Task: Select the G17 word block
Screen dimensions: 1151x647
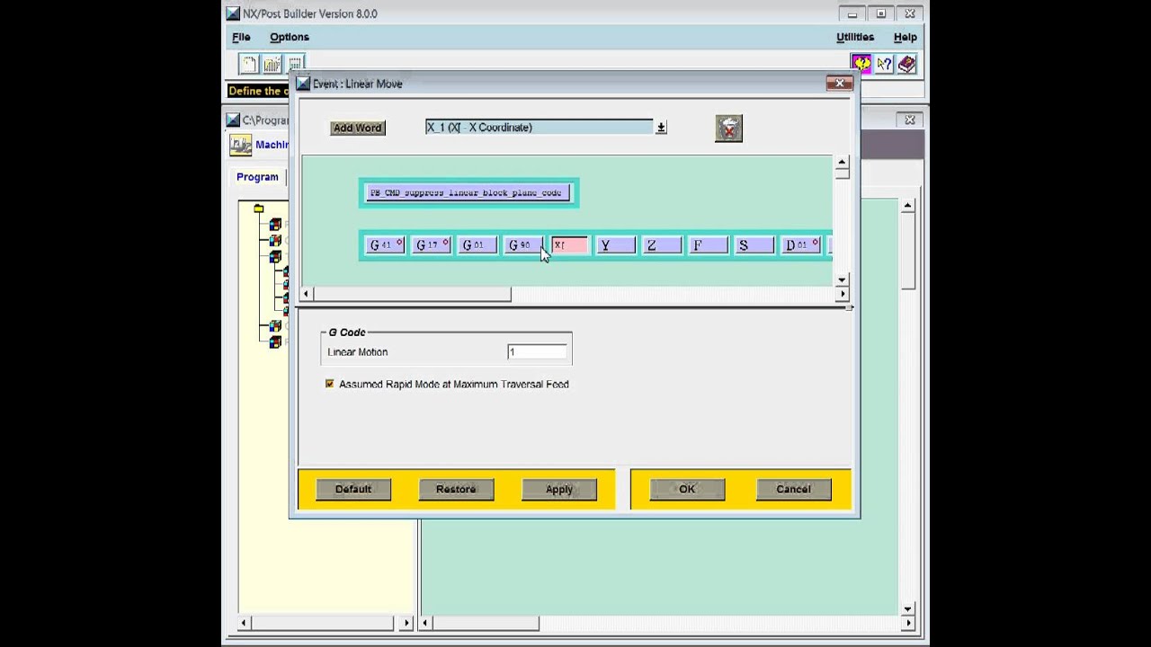Action: [x=431, y=245]
